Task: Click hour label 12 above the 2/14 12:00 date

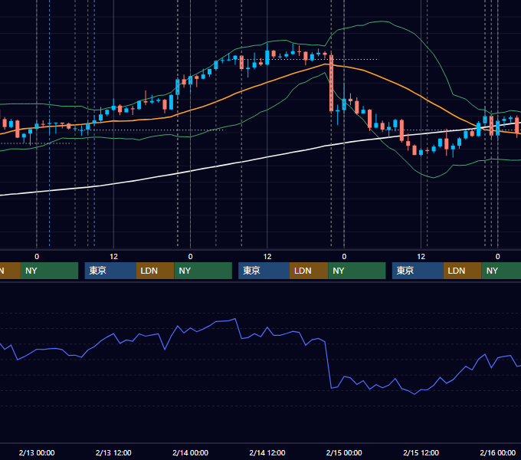Action: (x=267, y=257)
